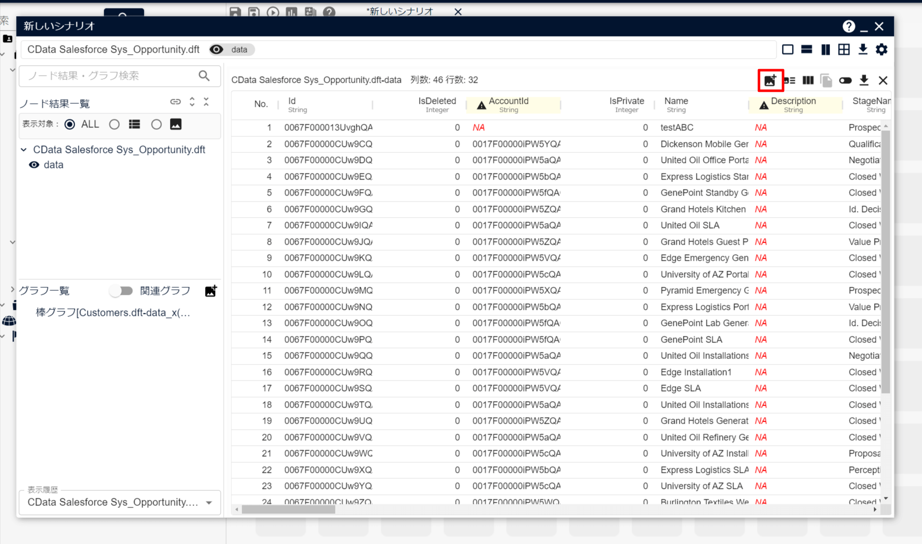Open help from the dialog title bar
922x544 pixels.
click(x=848, y=26)
